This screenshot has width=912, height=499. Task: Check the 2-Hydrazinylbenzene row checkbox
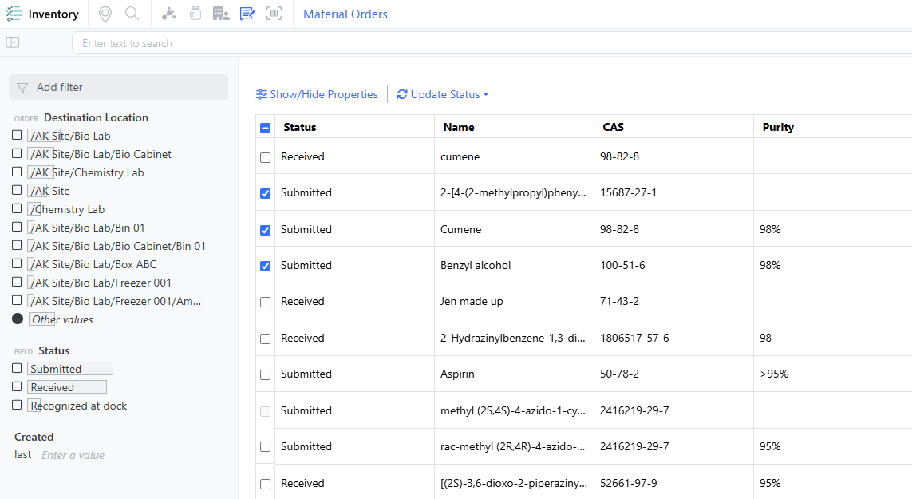pos(265,339)
